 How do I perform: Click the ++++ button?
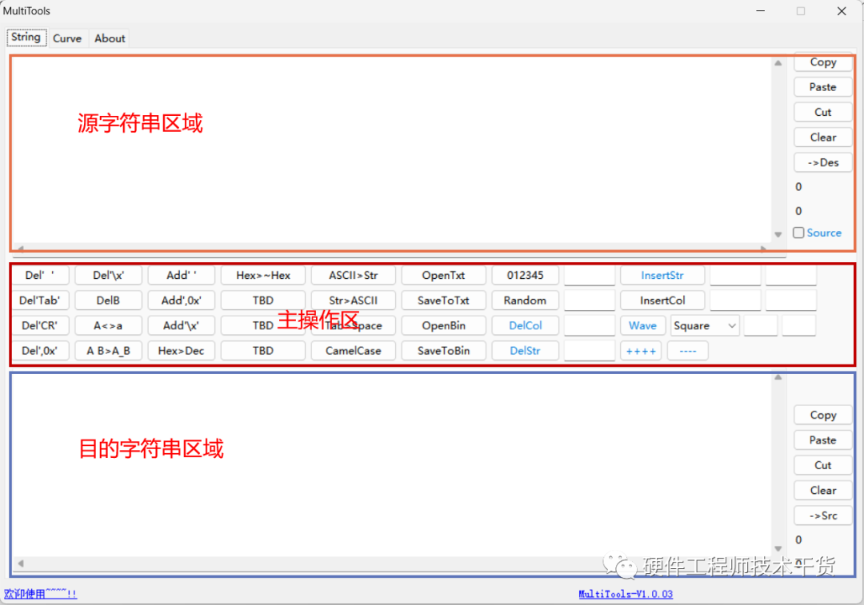coord(641,351)
